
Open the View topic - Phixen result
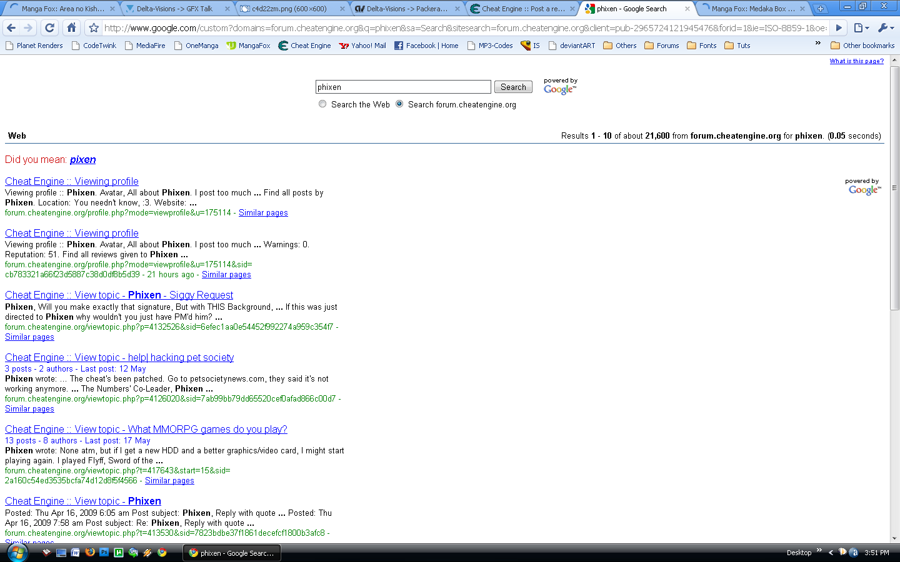(x=83, y=501)
